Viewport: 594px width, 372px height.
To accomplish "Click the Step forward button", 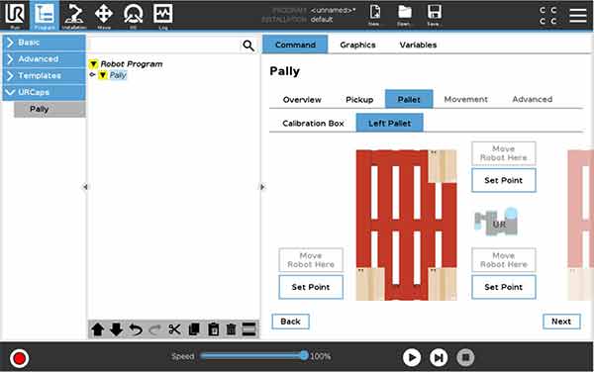I will pyautogui.click(x=439, y=357).
